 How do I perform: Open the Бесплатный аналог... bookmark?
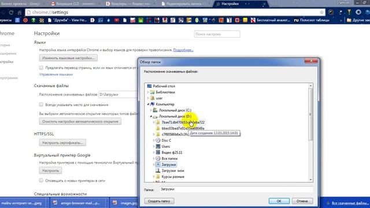[x=270, y=20]
